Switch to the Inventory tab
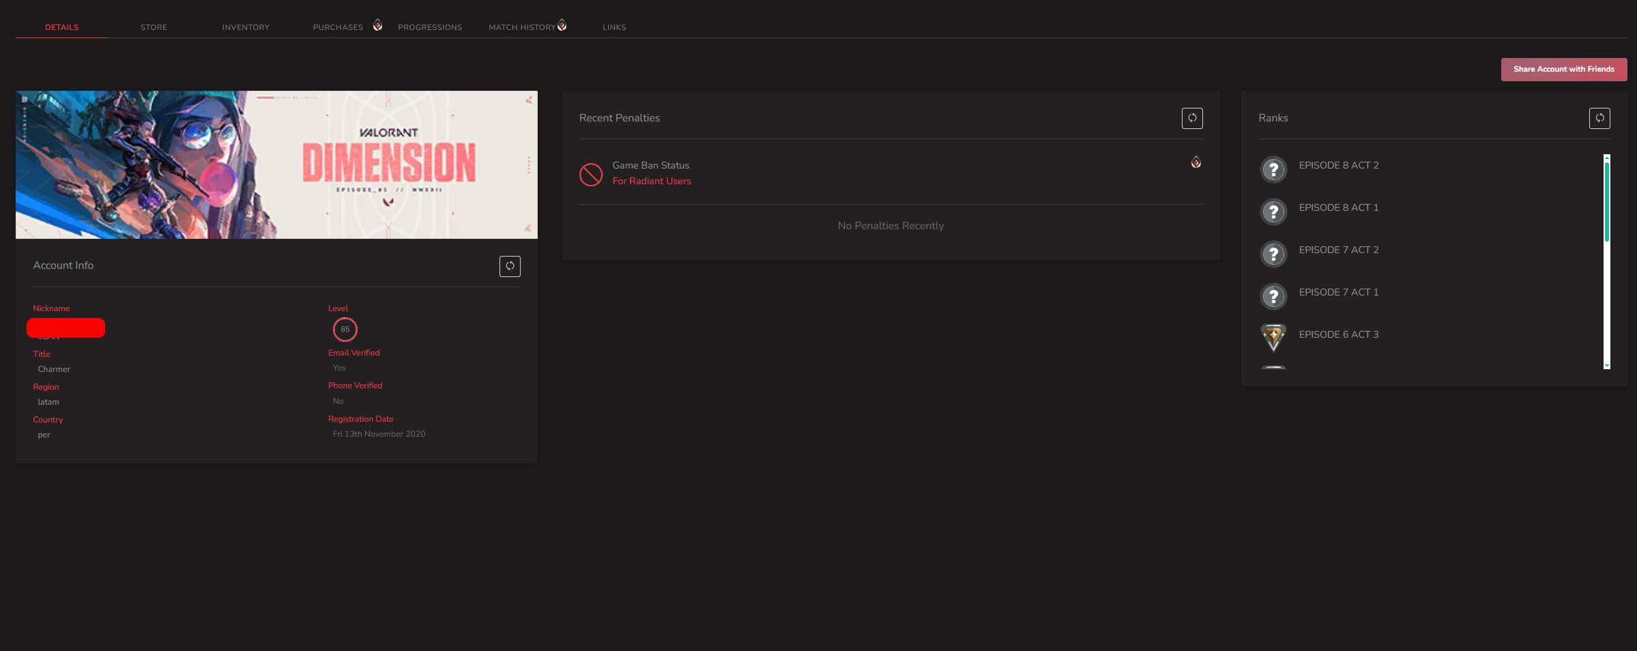Image resolution: width=1637 pixels, height=651 pixels. [246, 27]
